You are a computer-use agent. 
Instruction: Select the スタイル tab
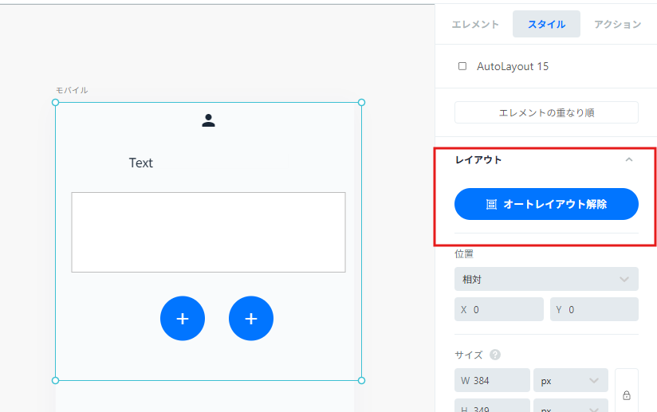click(x=546, y=25)
